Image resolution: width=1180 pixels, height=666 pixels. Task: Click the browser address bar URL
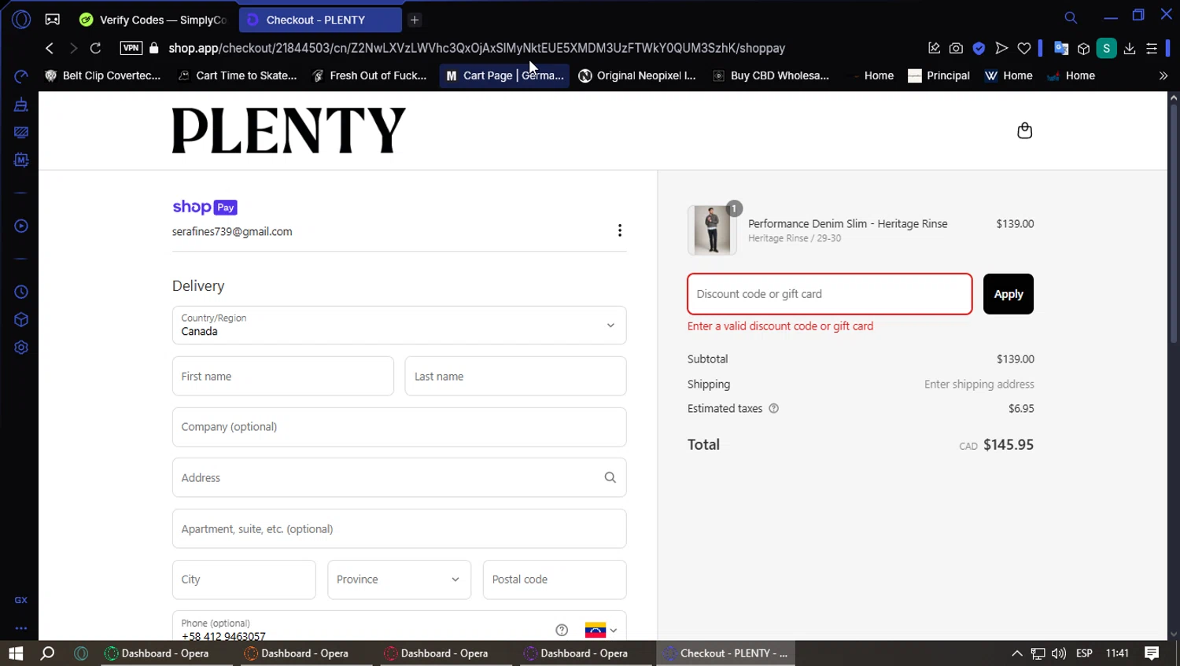[477, 48]
